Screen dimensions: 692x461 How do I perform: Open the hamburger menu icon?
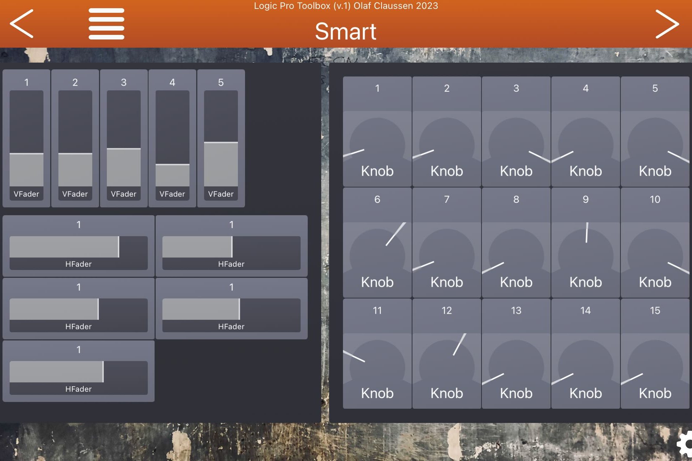pos(106,24)
